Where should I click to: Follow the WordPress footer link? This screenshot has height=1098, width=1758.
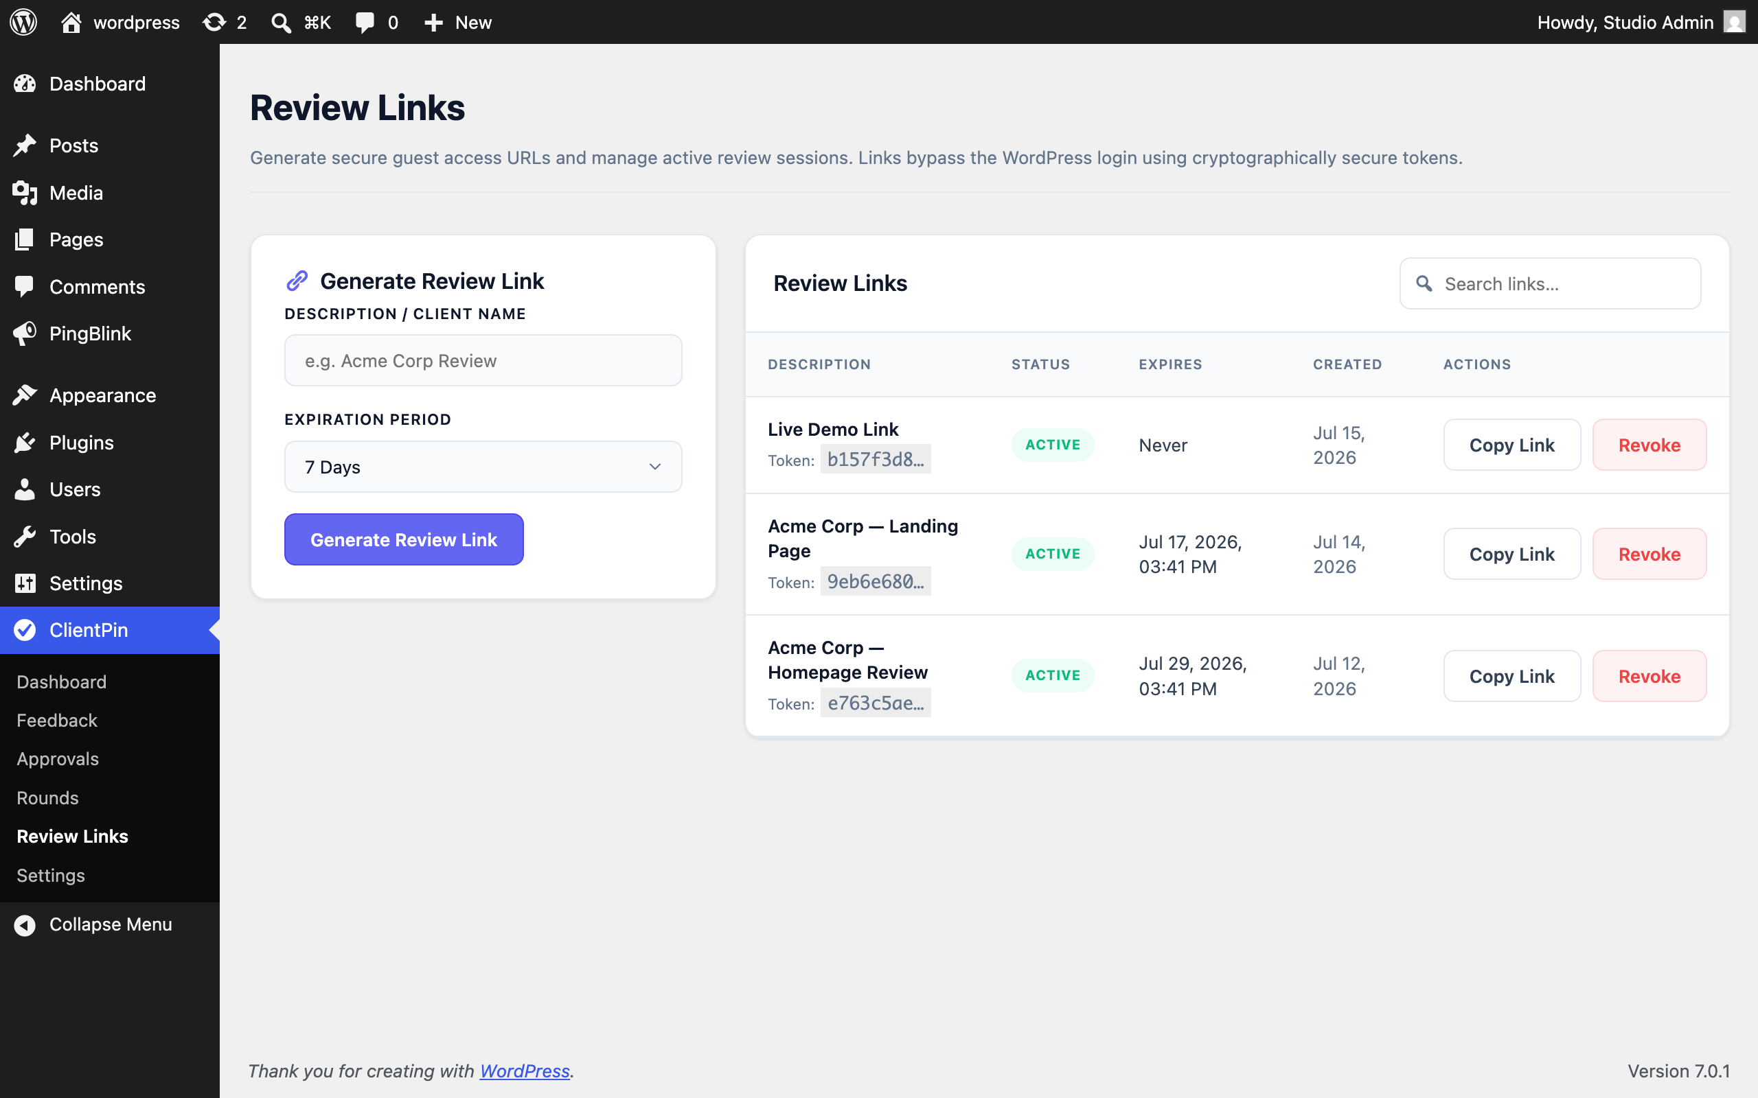[525, 1071]
